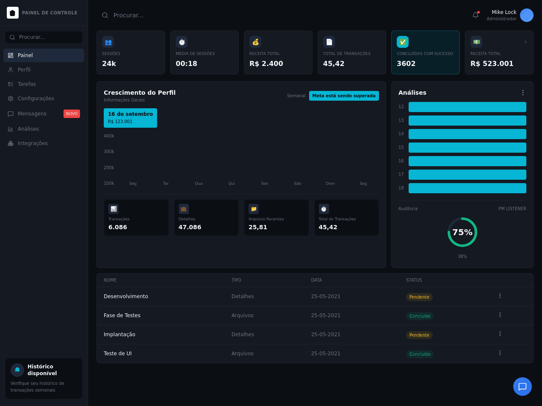Screen dimensions: 542x406
Task: Click the 75% circular progress ring
Action: (462, 232)
